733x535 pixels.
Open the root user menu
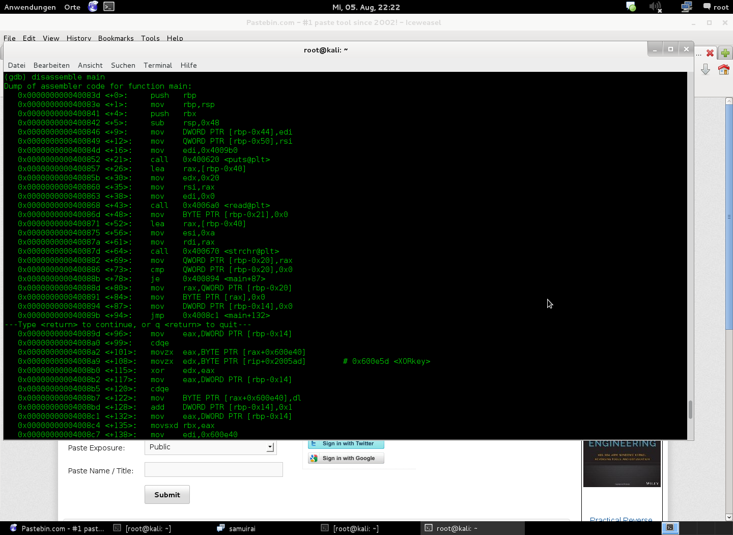point(716,7)
